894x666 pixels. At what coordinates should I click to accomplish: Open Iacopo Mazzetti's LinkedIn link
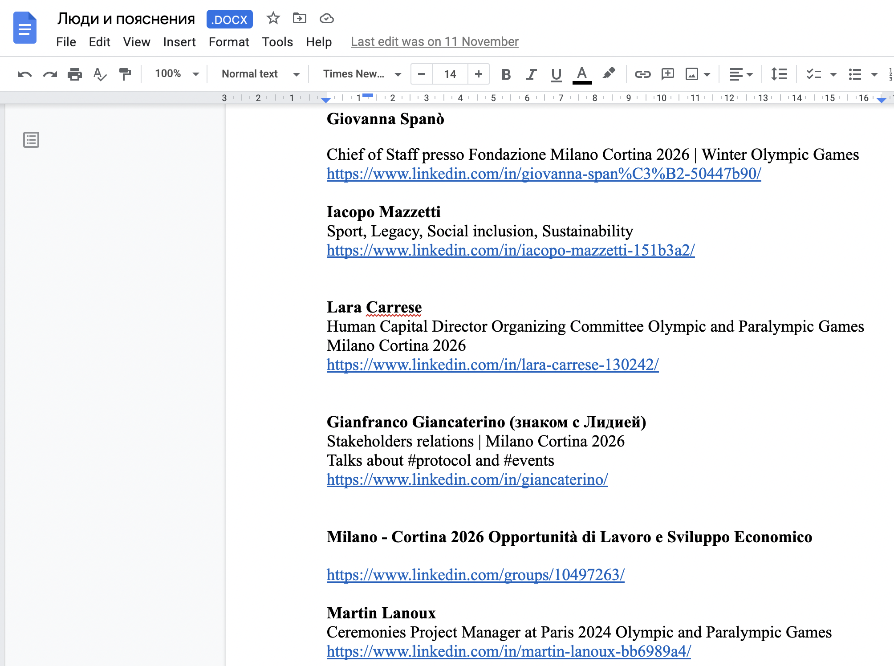pyautogui.click(x=511, y=250)
